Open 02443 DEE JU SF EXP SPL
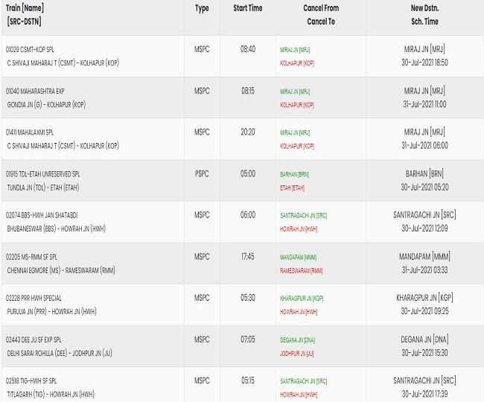The width and height of the screenshot is (484, 402). click(x=34, y=339)
